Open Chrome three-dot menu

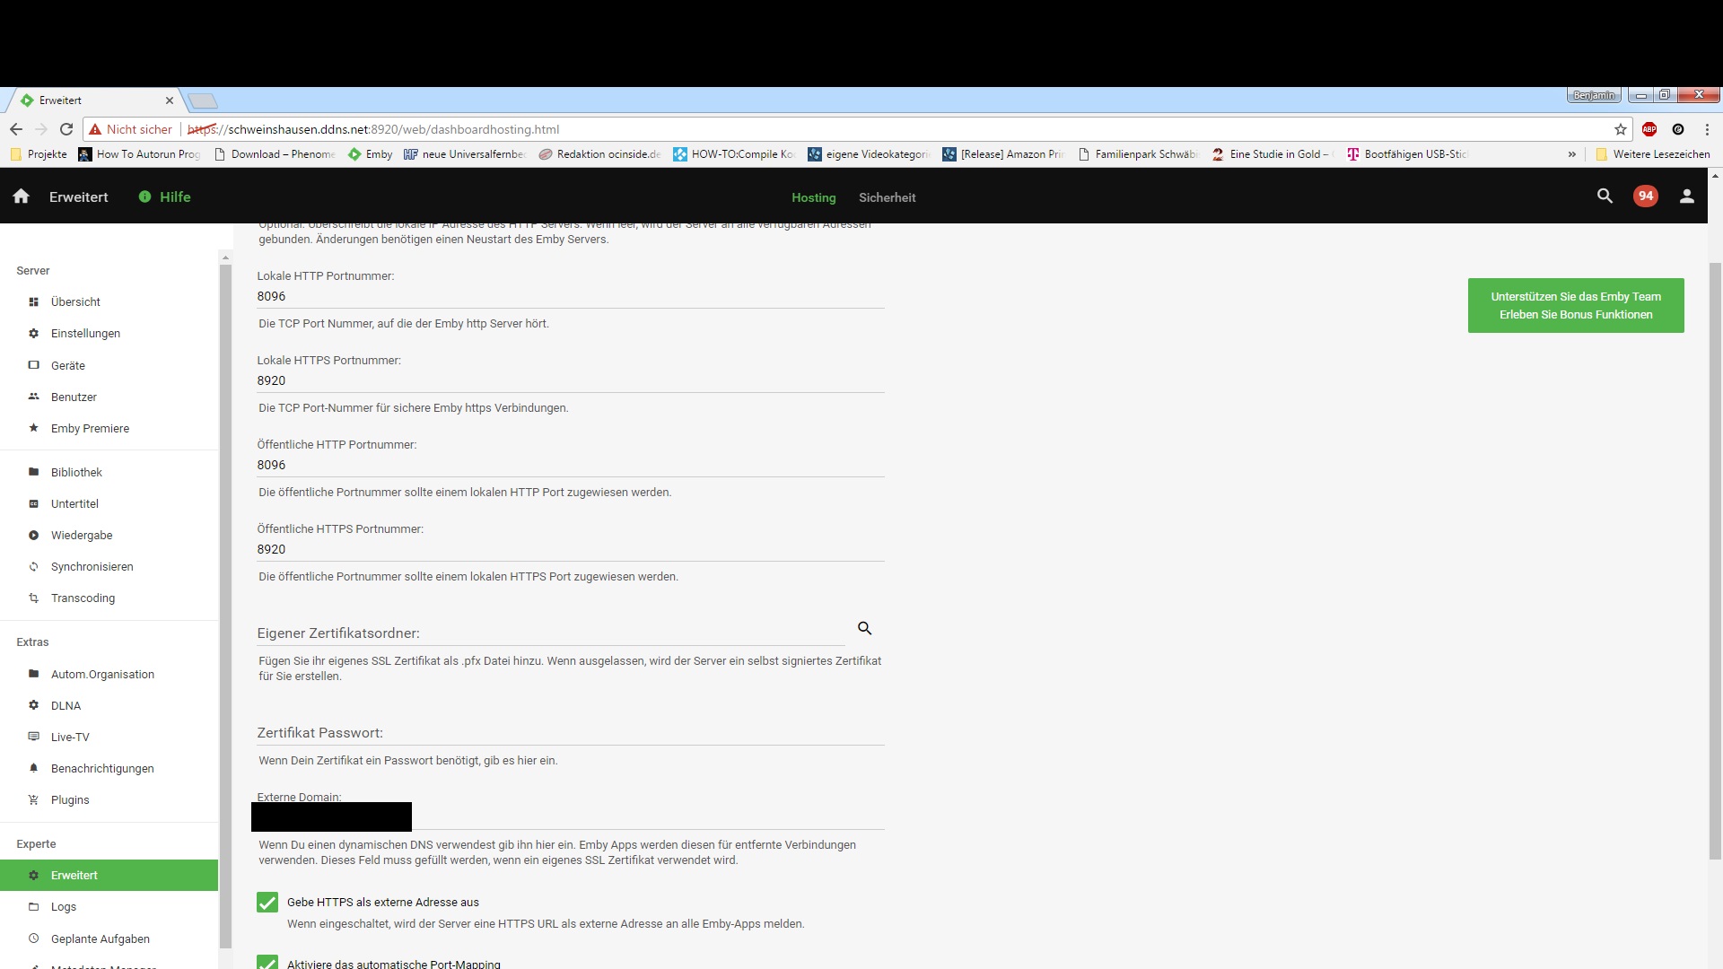pos(1707,129)
